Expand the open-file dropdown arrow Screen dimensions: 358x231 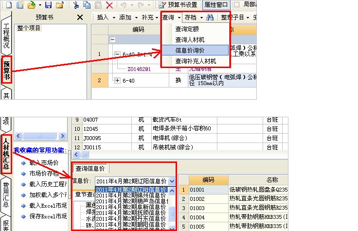pyautogui.click(x=40, y=5)
